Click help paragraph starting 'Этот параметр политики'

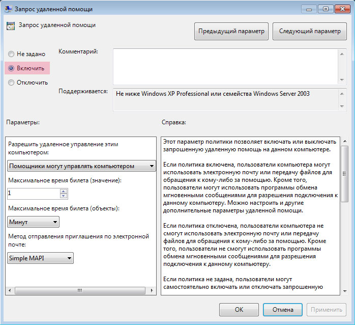[x=250, y=146]
